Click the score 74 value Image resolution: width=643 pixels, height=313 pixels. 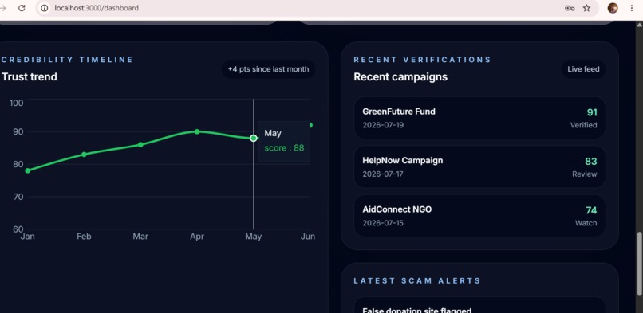tap(591, 210)
